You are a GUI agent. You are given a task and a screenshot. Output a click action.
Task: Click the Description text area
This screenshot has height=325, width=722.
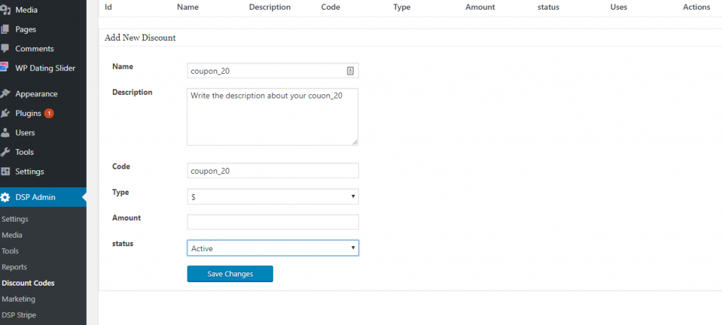coord(272,117)
